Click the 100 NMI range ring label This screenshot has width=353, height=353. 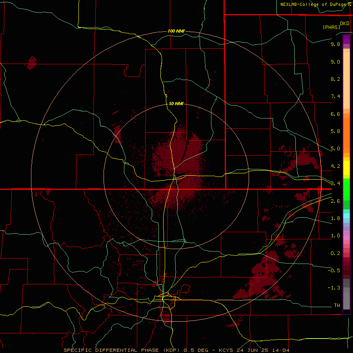(176, 31)
